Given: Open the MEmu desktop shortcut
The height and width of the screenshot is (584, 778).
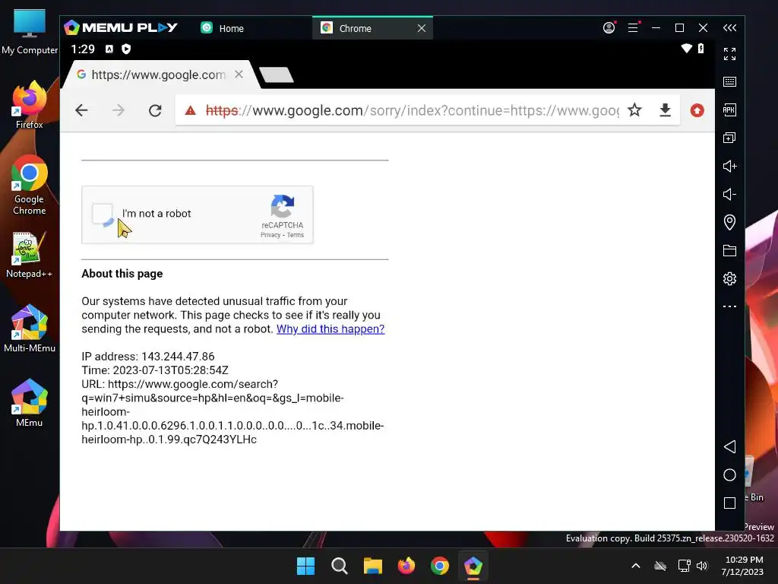Looking at the screenshot, I should pos(30,403).
